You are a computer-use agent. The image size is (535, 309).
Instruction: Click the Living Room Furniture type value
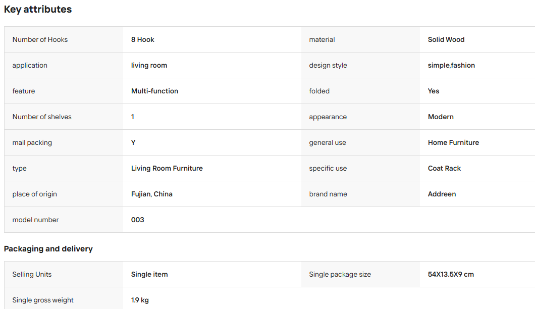pos(167,168)
